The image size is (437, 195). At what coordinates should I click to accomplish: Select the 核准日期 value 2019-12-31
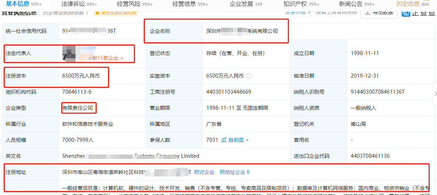click(x=364, y=76)
